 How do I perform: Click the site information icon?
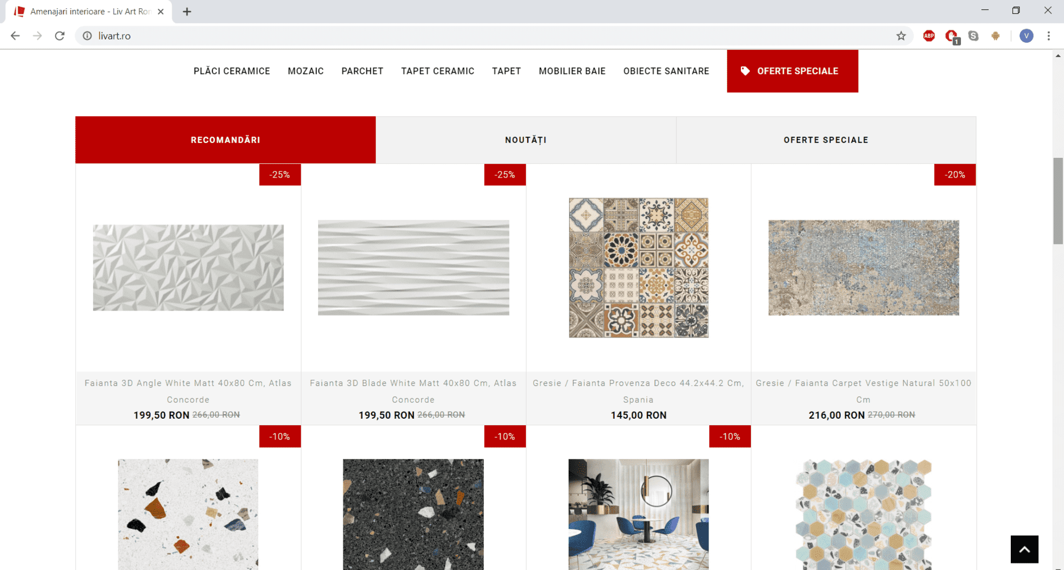[x=87, y=36]
